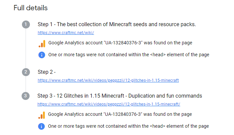Image resolution: width=234 pixels, height=135 pixels.
Task: Click Google Analytics bar icon under Step 1
Action: [x=42, y=44]
